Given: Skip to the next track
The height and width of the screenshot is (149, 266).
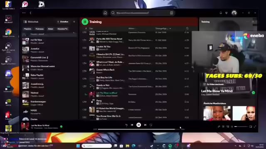Looking at the screenshot, I should tap(145, 125).
